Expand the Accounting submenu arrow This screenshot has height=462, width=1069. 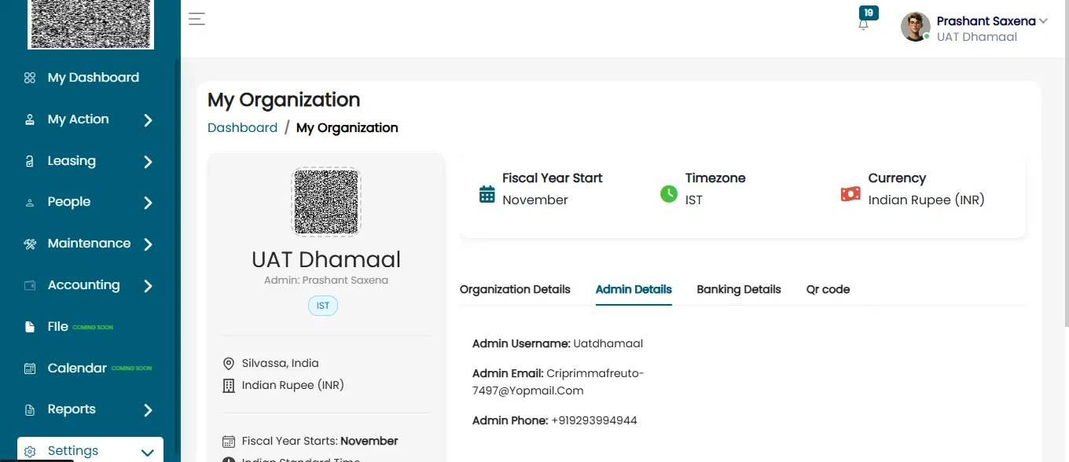148,286
